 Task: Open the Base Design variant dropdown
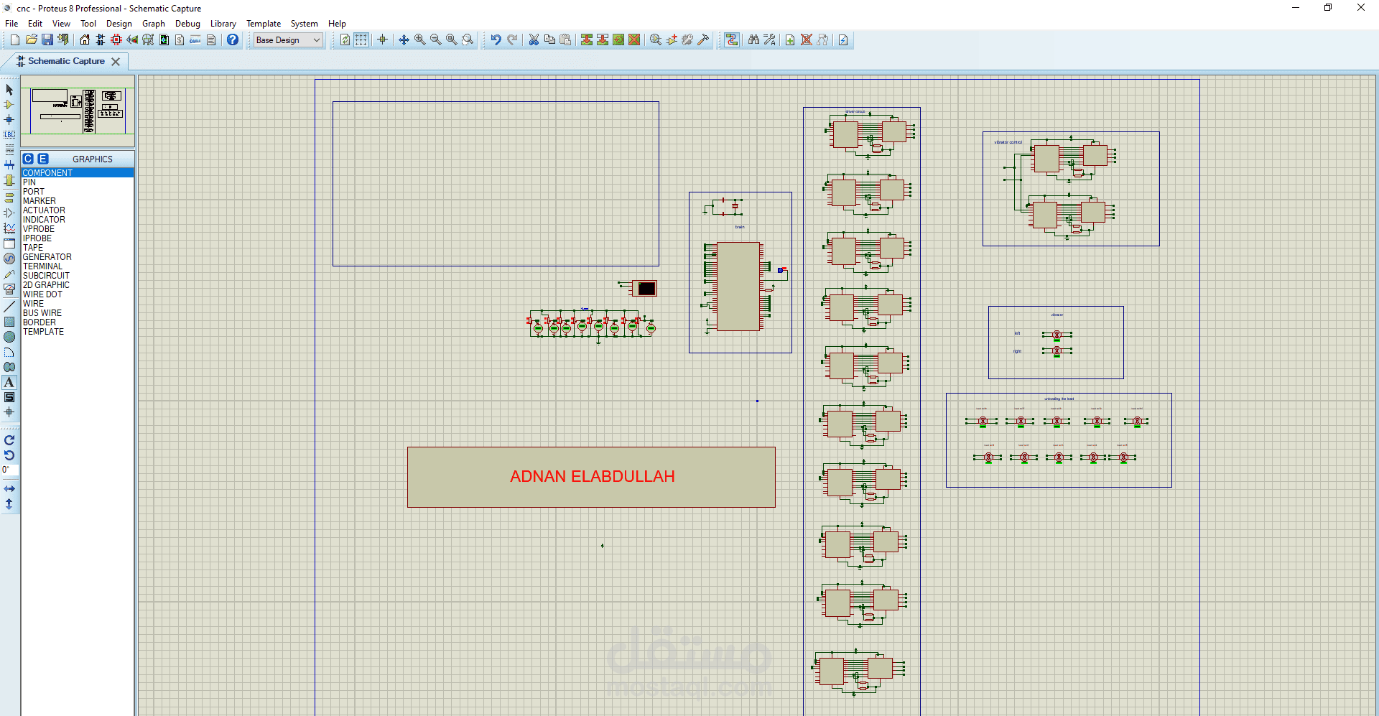(288, 40)
